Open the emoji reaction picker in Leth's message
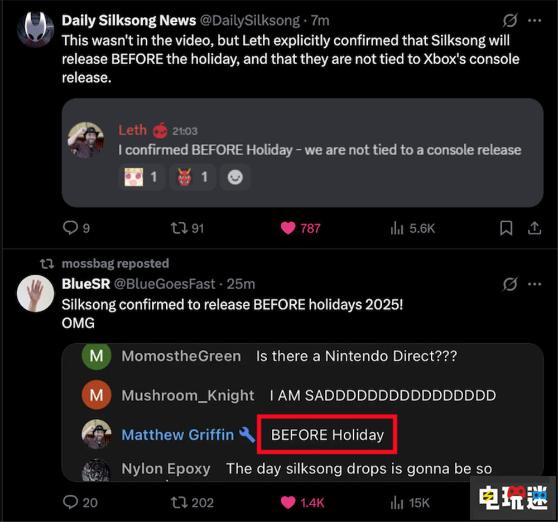The width and height of the screenshot is (558, 522). point(235,178)
